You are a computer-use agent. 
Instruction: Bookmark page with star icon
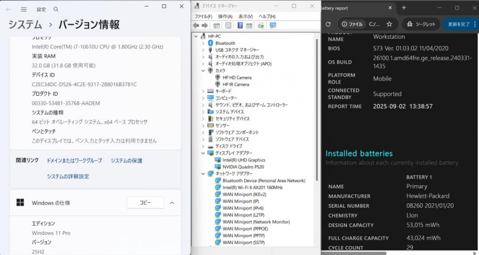click(x=389, y=24)
